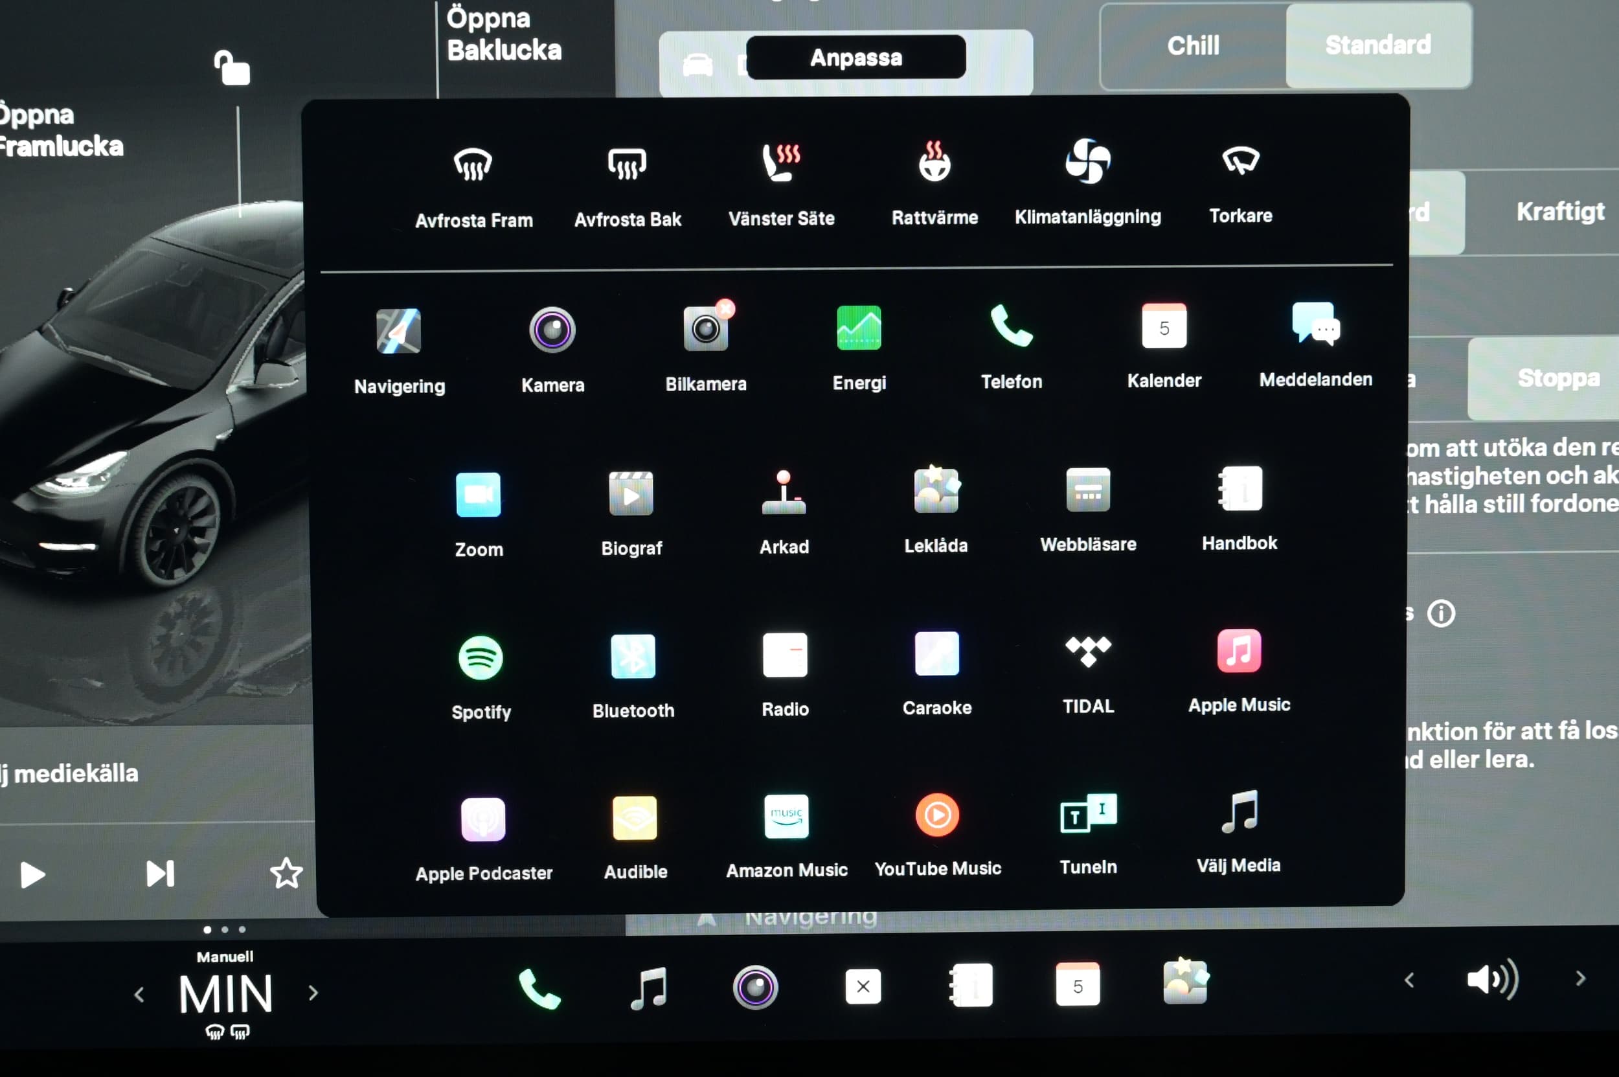Open the Handbok manual in launcher

pyautogui.click(x=1240, y=508)
